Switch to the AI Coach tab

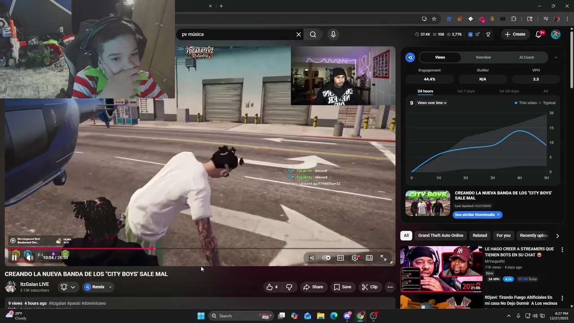click(526, 57)
